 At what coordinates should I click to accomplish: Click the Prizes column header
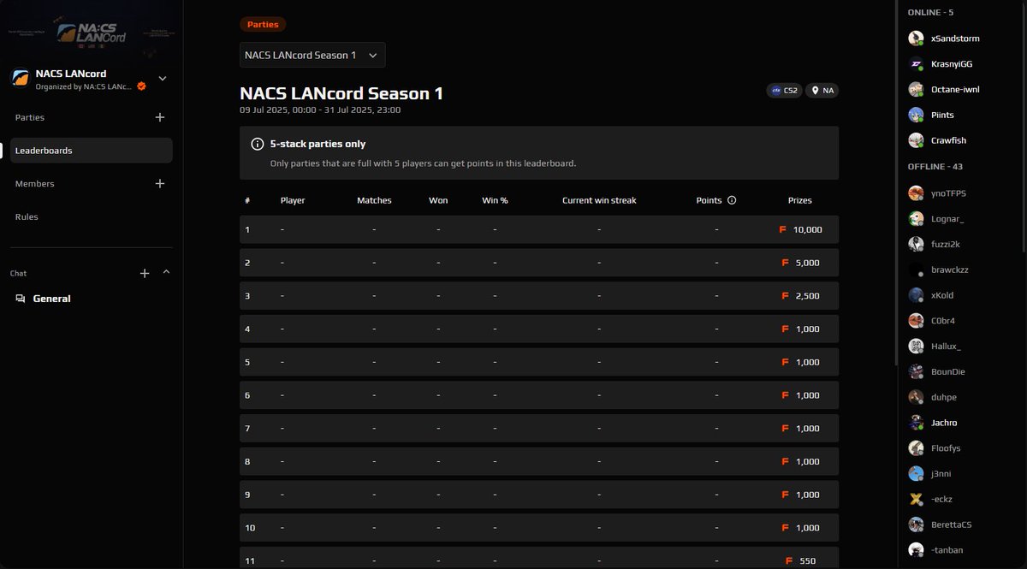[x=800, y=200]
